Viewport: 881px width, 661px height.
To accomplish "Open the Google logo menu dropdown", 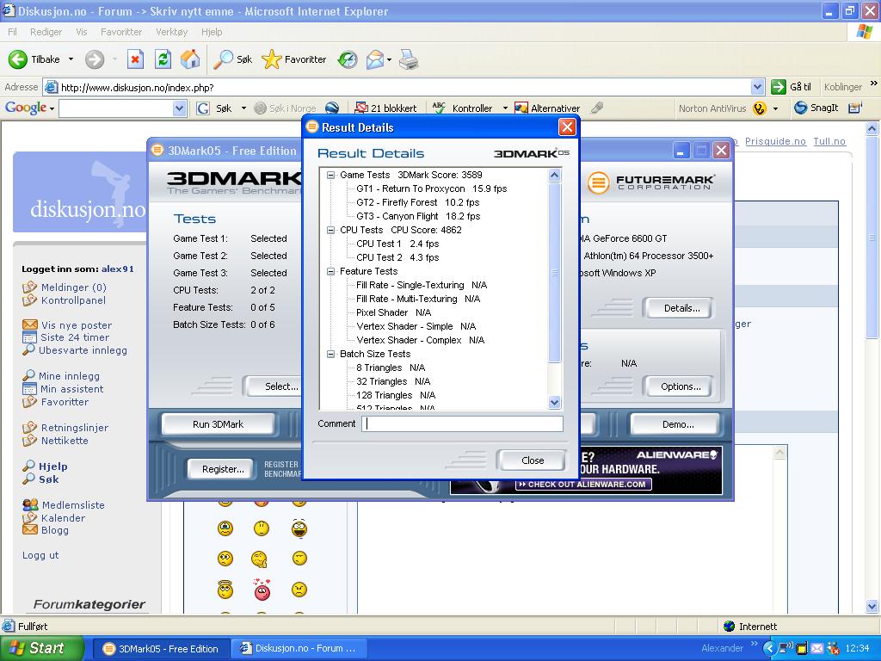I will [52, 108].
